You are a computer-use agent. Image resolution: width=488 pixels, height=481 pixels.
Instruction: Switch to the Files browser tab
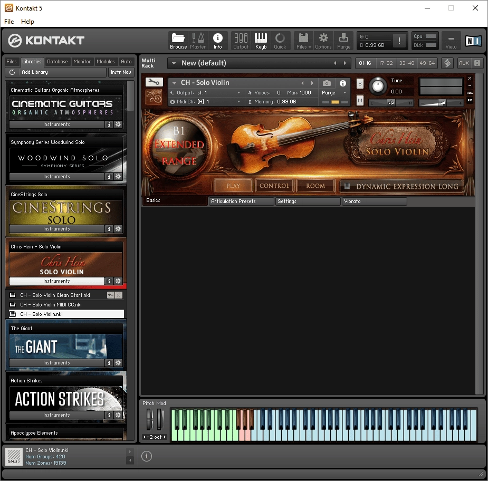(12, 62)
